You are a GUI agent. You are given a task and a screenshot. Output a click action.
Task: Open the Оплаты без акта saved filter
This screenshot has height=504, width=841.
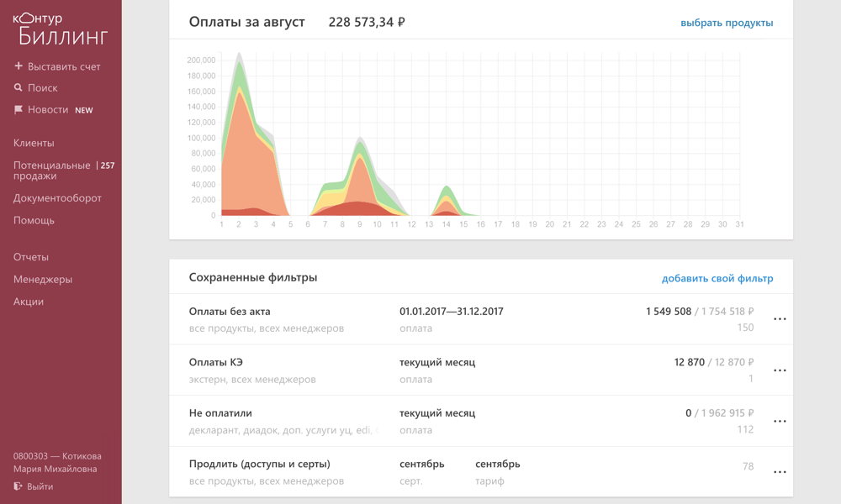click(230, 312)
